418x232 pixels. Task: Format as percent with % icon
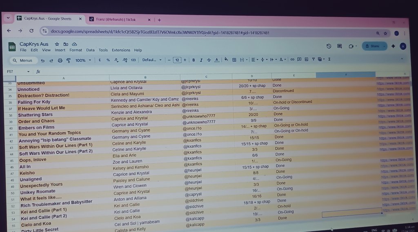tap(108, 60)
